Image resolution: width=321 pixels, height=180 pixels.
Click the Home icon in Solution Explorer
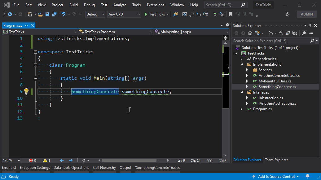point(250,33)
